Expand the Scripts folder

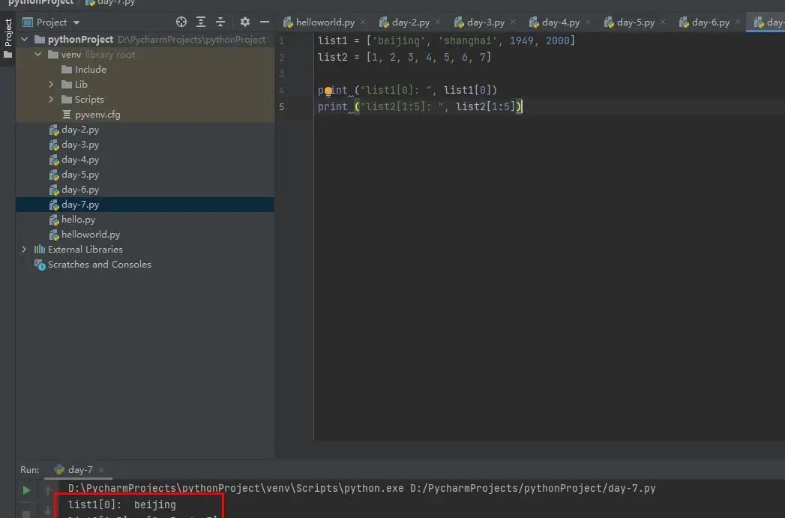[51, 99]
